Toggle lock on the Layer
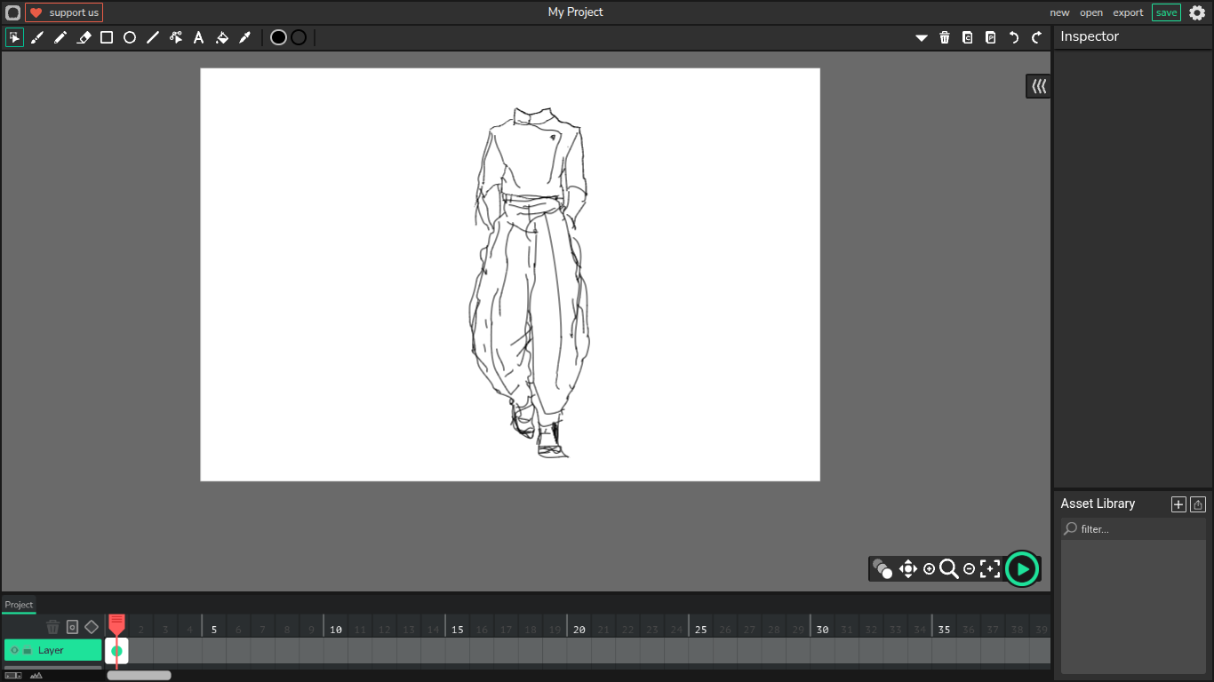This screenshot has height=682, width=1214. (x=27, y=650)
